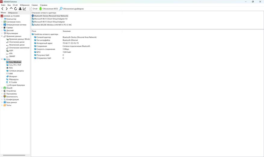Viewport: 264px width, 157px height.
Task: Expand the DirectX tree node
Action: click(2, 88)
